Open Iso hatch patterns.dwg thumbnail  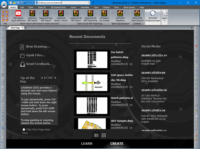[92, 60]
